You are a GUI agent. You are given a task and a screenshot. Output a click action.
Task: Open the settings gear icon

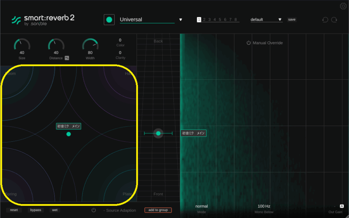343,6
